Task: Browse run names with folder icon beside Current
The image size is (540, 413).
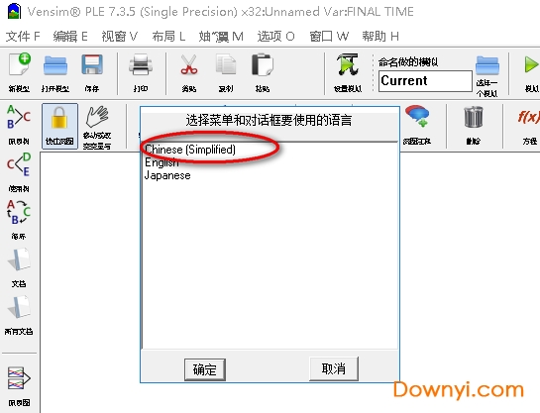Action: pyautogui.click(x=486, y=65)
